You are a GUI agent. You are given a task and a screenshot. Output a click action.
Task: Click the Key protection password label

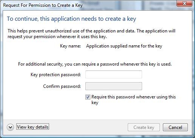[56, 75]
